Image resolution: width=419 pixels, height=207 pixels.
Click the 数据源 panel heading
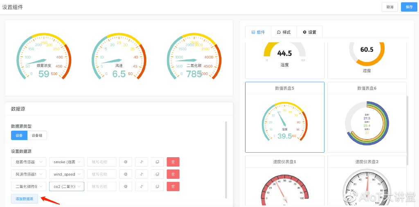18,109
